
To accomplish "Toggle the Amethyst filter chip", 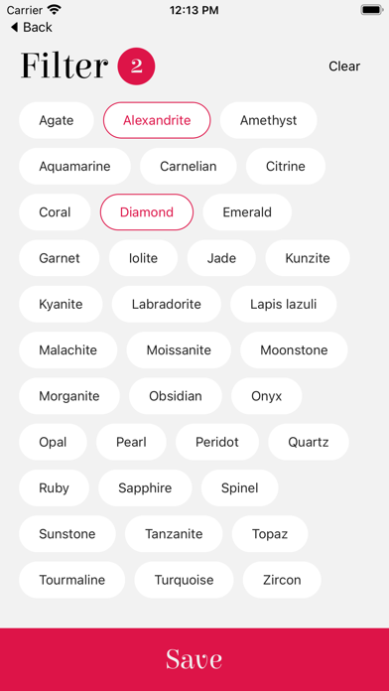I will point(268,120).
